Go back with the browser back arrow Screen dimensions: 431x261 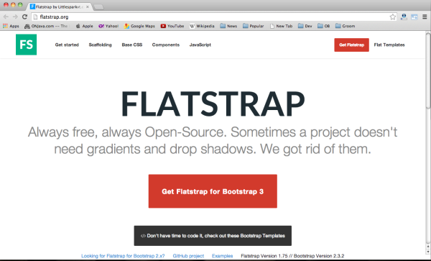click(x=6, y=17)
